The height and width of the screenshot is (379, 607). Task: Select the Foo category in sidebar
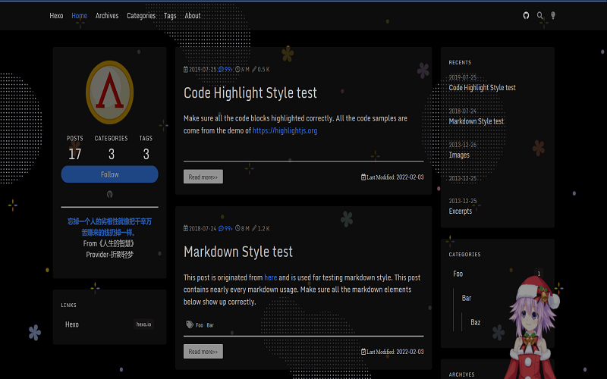458,274
